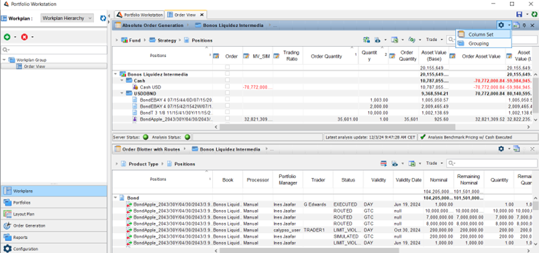Viewport: 539px width, 253px height.
Task: Click the Portfolio Workstation logo in title bar
Action: [6, 4]
